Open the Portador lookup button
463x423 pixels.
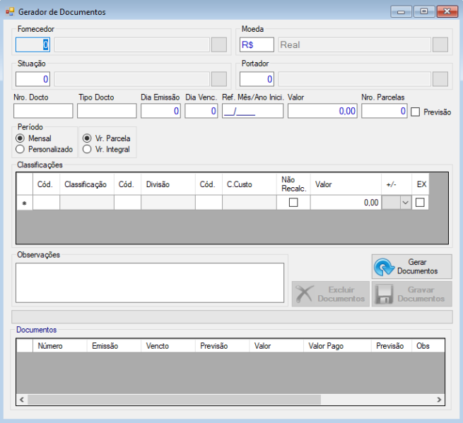tap(440, 79)
